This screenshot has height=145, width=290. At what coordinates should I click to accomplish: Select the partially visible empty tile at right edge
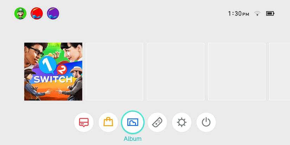(279, 72)
